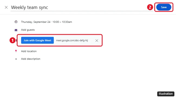
Task: Click the description lines icon
Action: [16, 59]
